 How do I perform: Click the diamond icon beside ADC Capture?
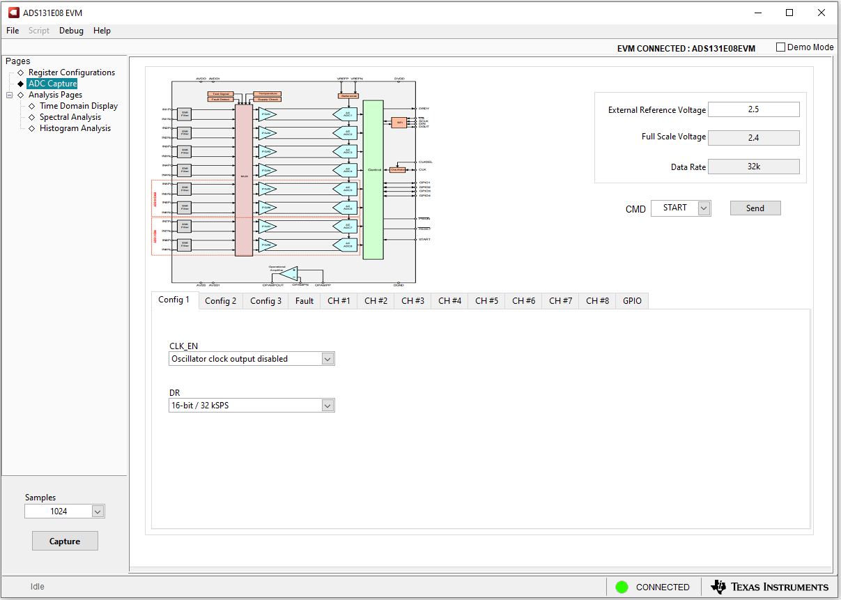pyautogui.click(x=20, y=83)
